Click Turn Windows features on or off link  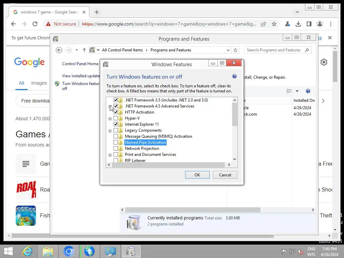click(x=81, y=86)
